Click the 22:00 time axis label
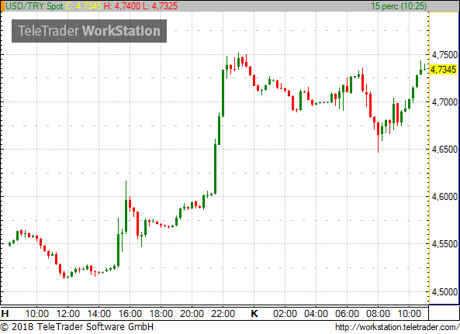Image resolution: width=460 pixels, height=334 pixels. coord(223,314)
